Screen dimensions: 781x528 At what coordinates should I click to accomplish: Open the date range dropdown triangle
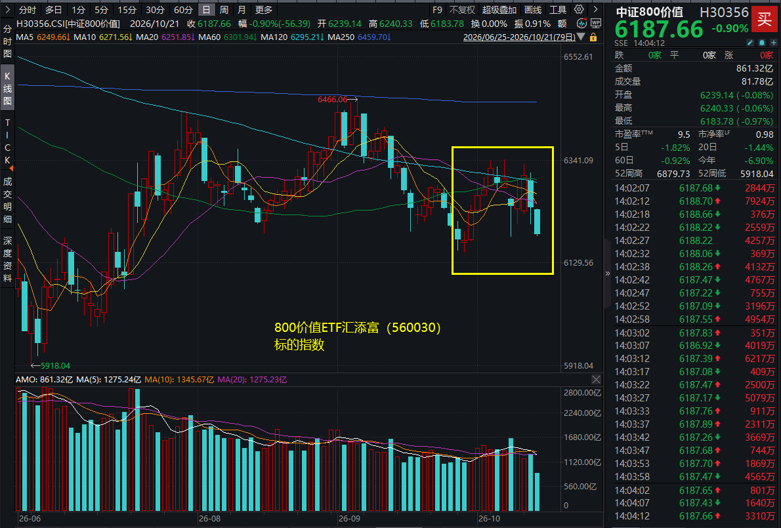[x=582, y=37]
